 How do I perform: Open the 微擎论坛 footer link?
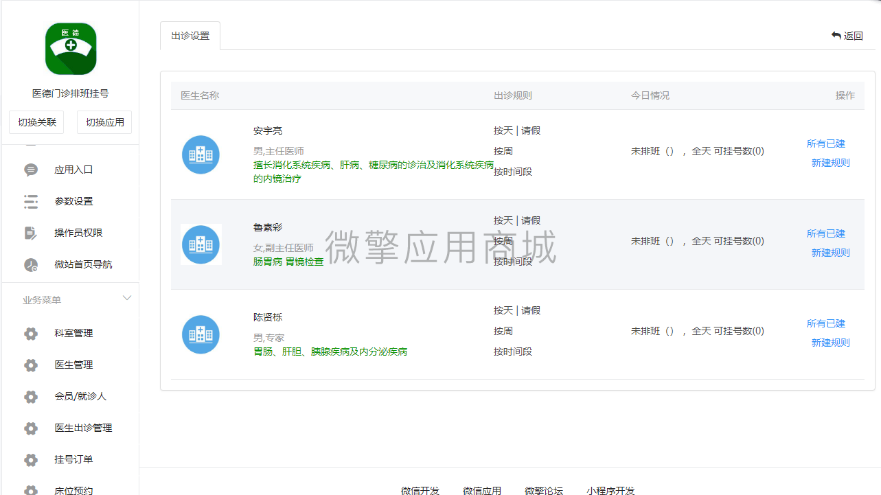544,490
